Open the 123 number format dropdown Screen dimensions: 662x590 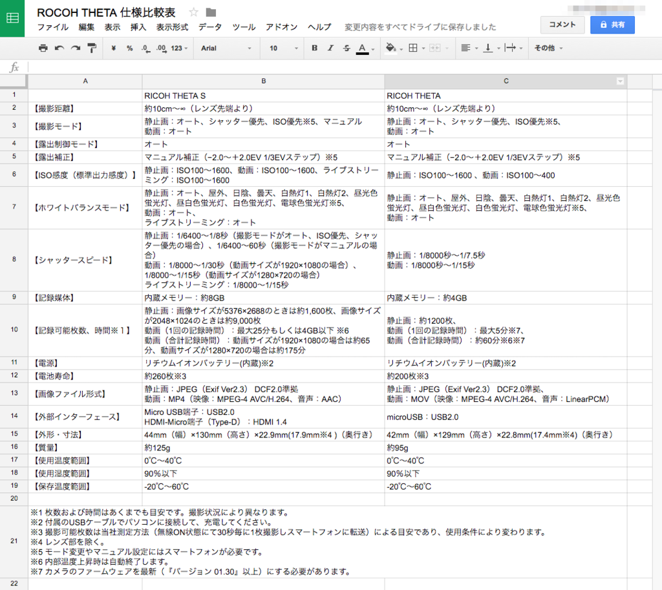click(179, 48)
